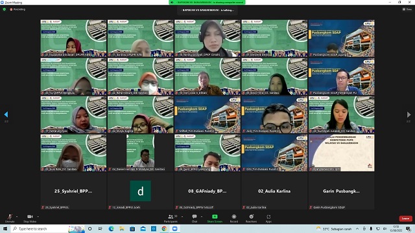Click the red Leave button
The width and height of the screenshot is (415, 233).
405,219
